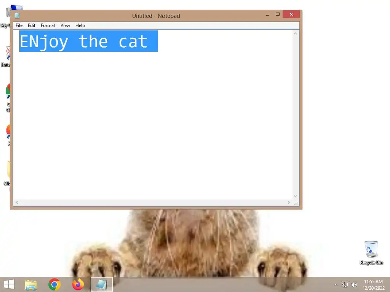This screenshot has width=390, height=292.
Task: Click the resize grip in Notepad corner
Action: pos(296,203)
